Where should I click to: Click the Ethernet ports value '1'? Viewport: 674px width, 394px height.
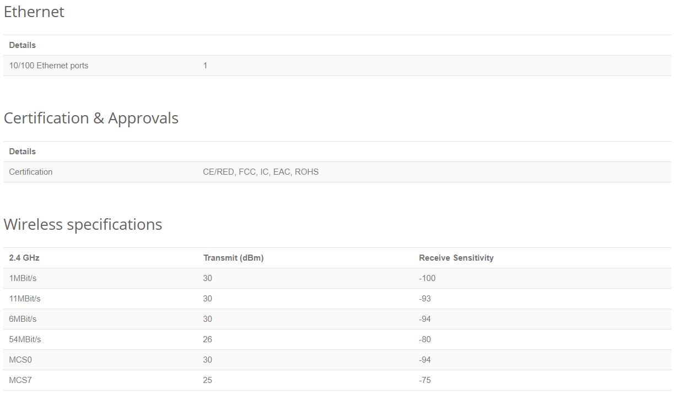[x=205, y=66]
